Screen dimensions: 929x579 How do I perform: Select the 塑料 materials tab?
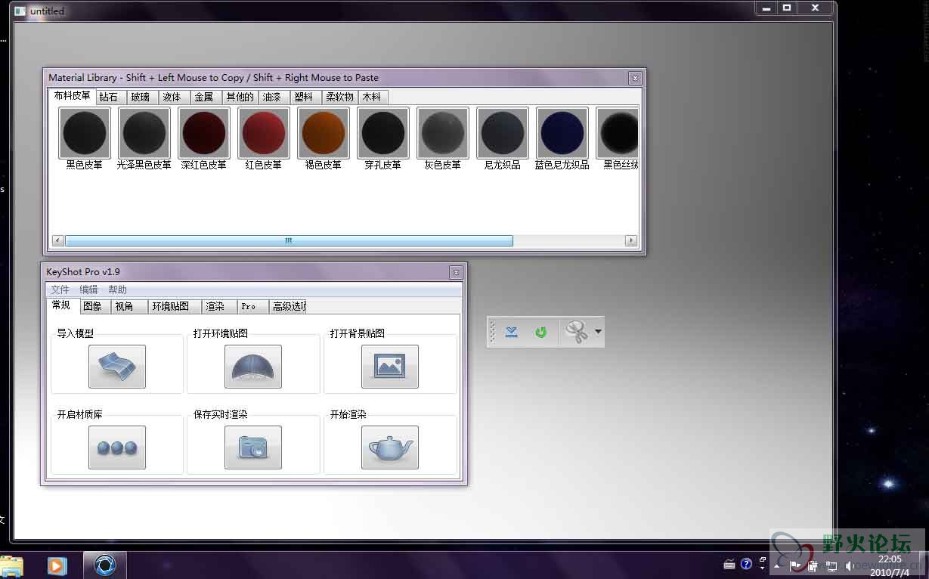point(304,97)
